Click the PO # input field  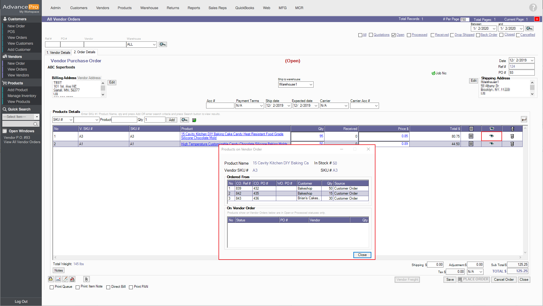[x=522, y=73]
